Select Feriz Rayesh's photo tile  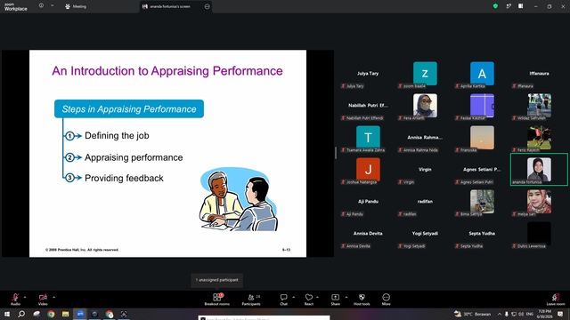(x=539, y=138)
